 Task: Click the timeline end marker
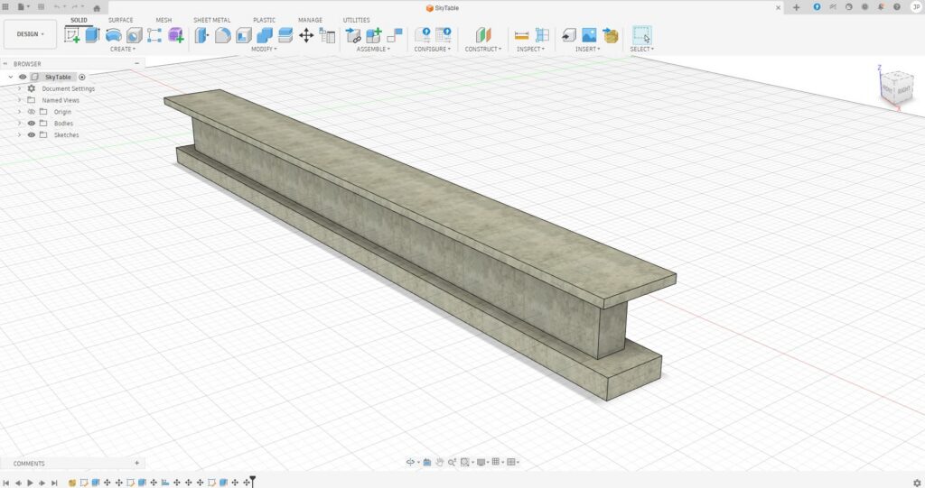[253, 481]
